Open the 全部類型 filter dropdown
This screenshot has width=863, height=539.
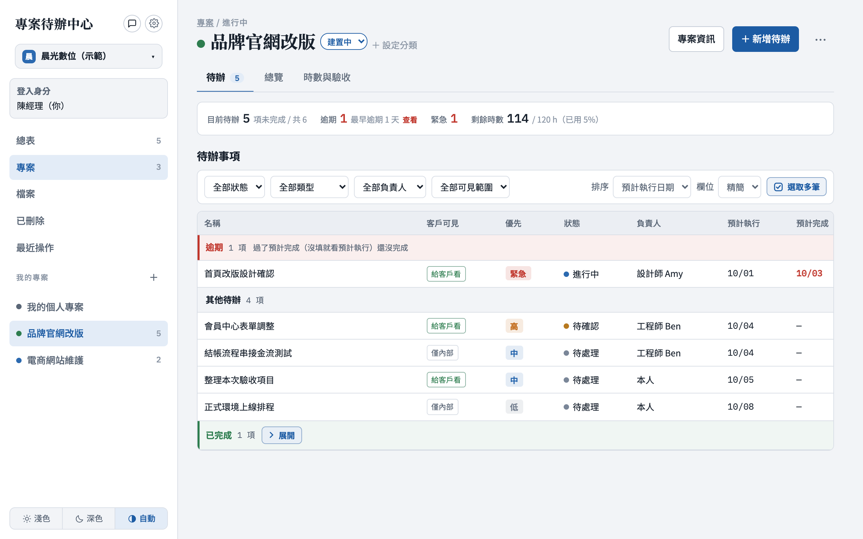tap(309, 187)
